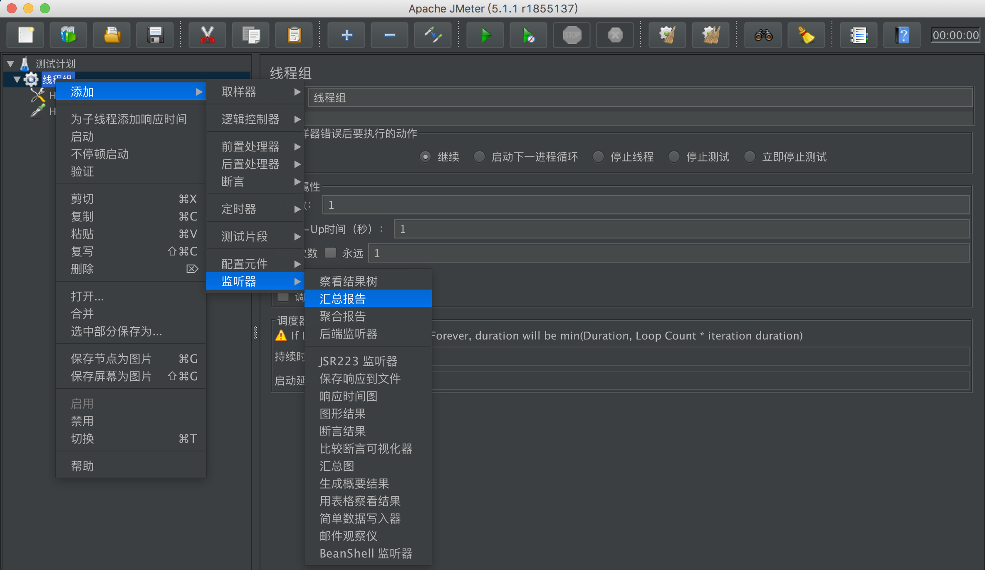This screenshot has height=570, width=985.
Task: Select the 启动下一进程循环 radio button
Action: (479, 157)
